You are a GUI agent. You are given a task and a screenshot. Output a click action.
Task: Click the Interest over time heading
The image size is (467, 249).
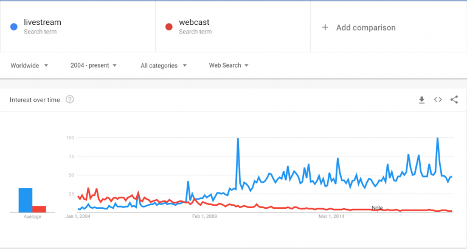(35, 100)
